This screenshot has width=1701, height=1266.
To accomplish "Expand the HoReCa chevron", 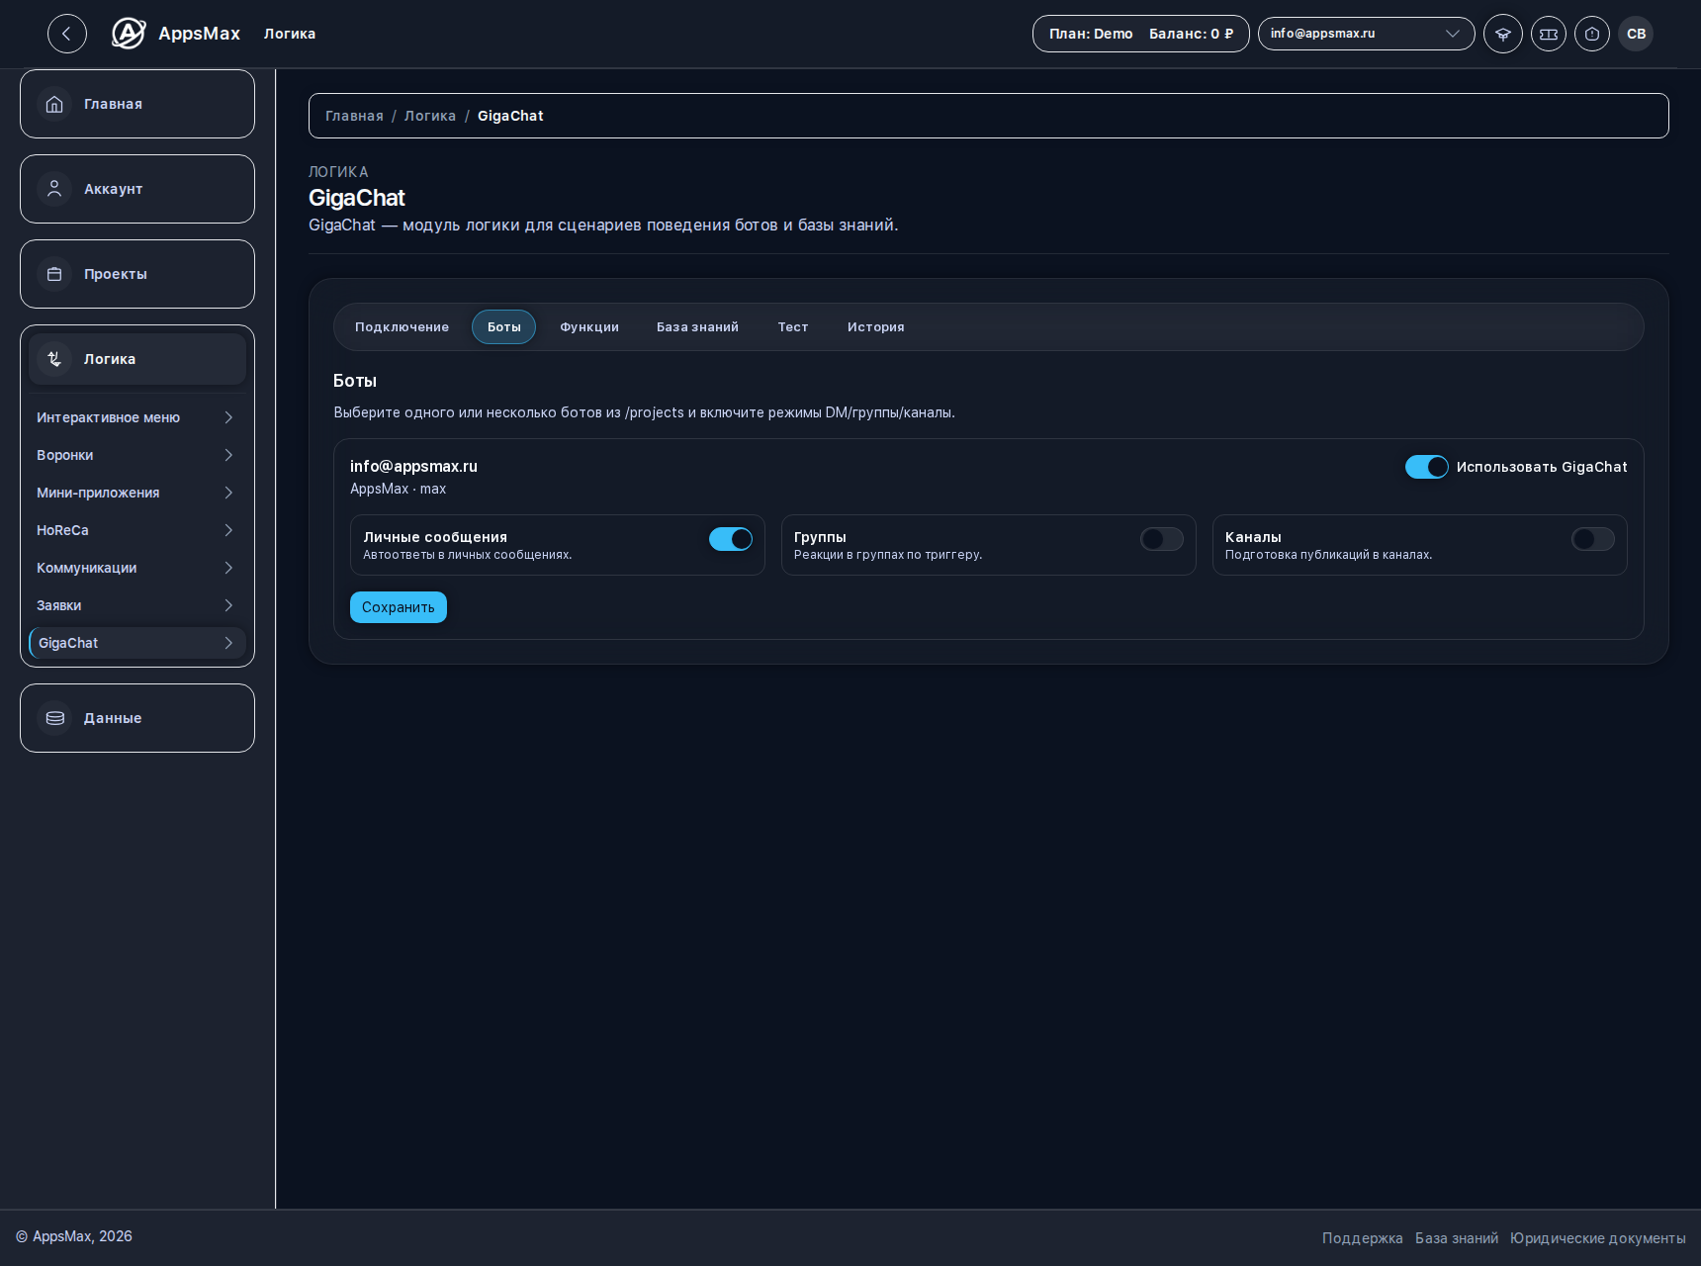I will pyautogui.click(x=228, y=530).
